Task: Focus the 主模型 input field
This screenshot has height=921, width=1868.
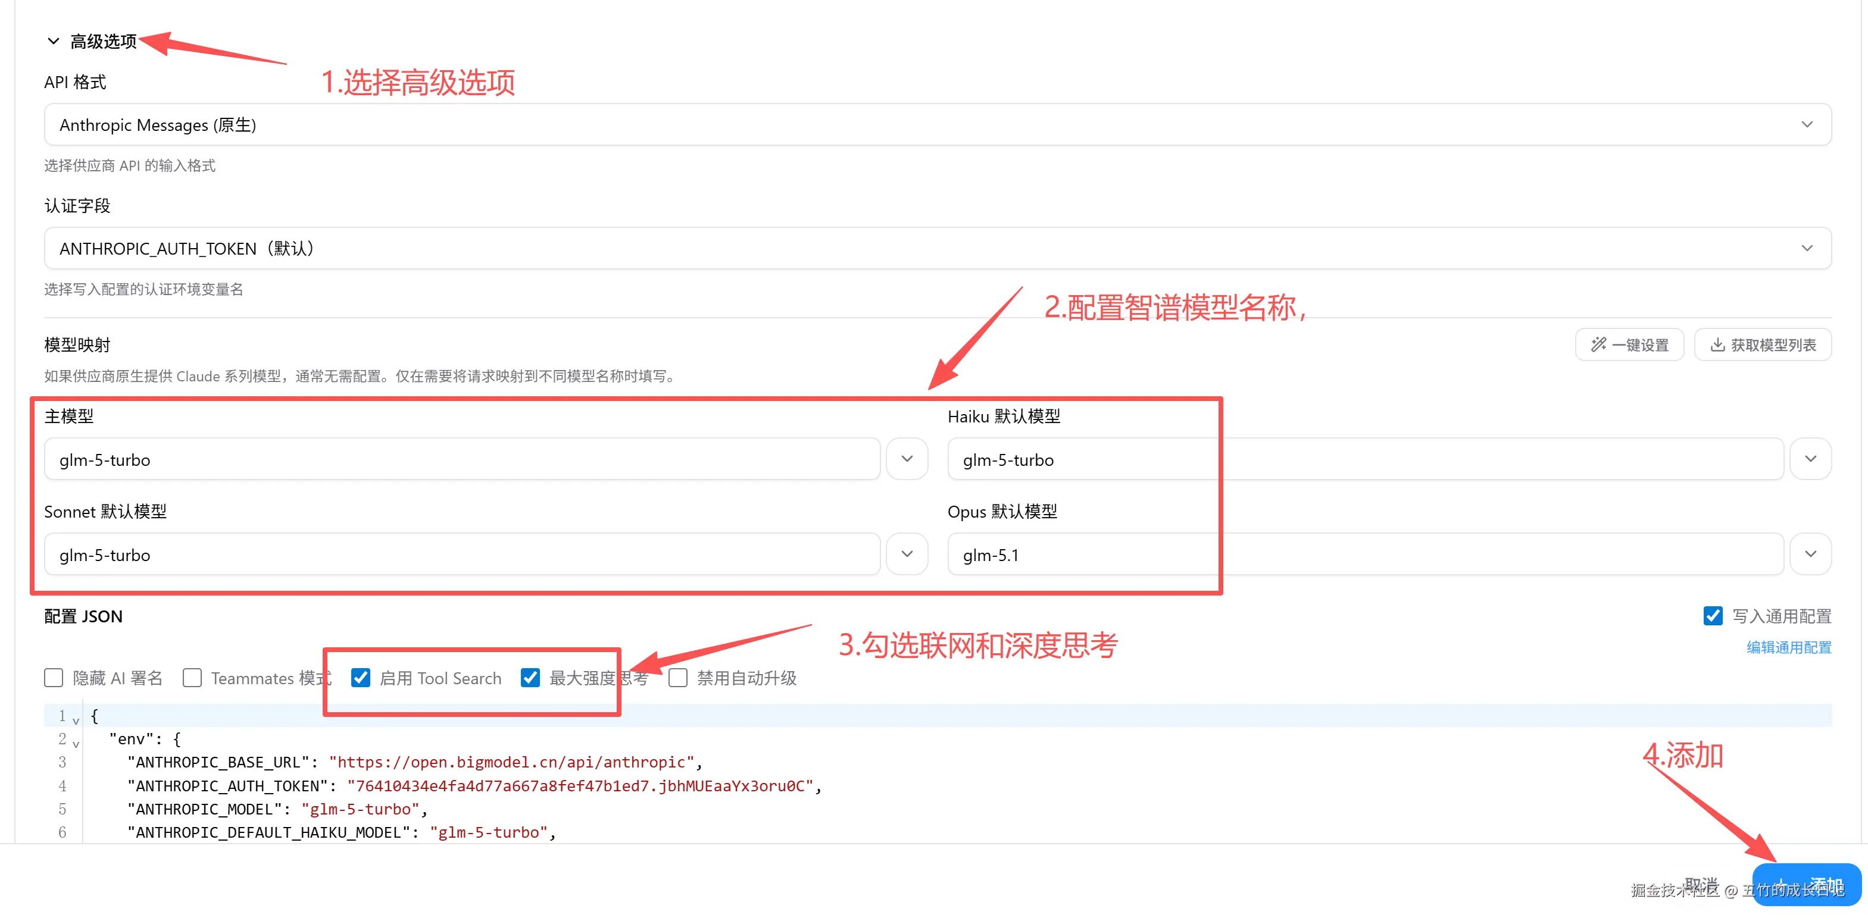Action: [x=462, y=459]
